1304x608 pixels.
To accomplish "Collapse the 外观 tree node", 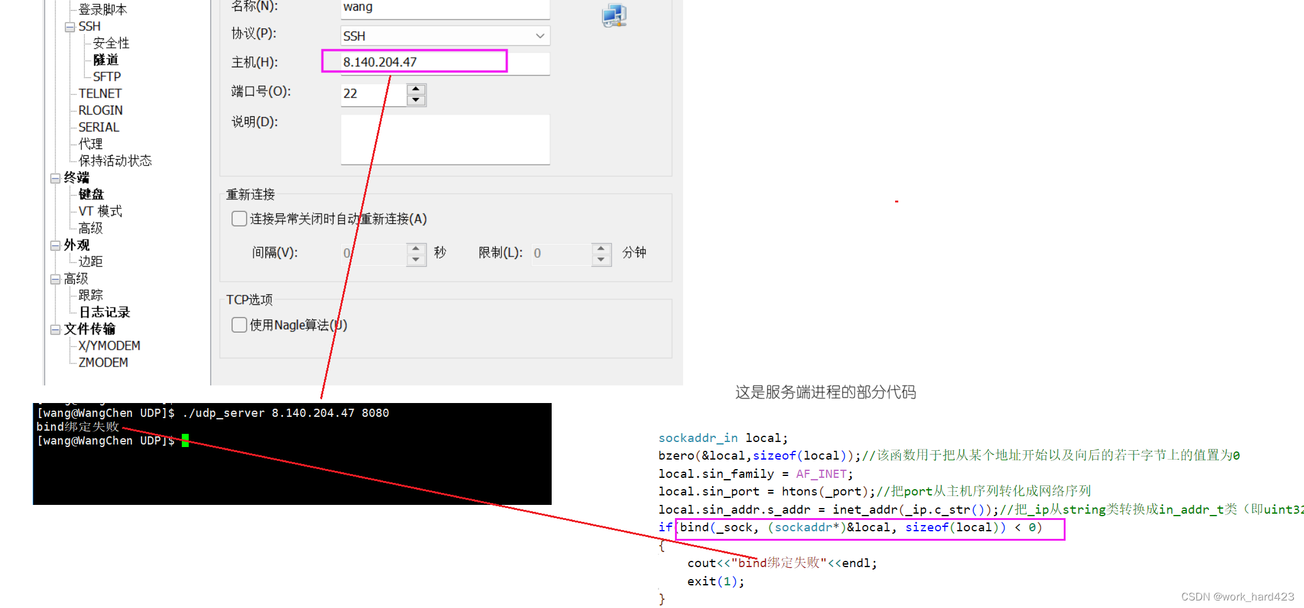I will (x=55, y=245).
